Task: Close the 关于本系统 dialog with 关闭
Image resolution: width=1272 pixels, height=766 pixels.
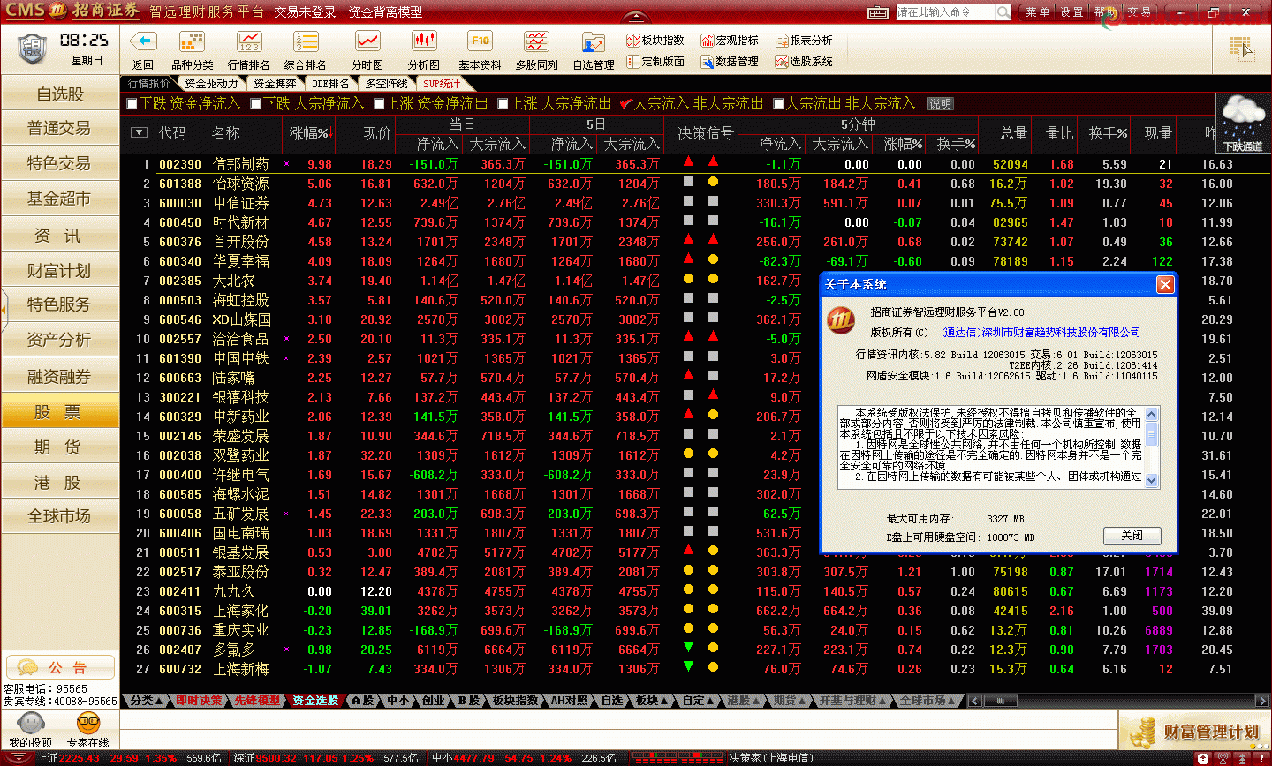Action: 1132,536
